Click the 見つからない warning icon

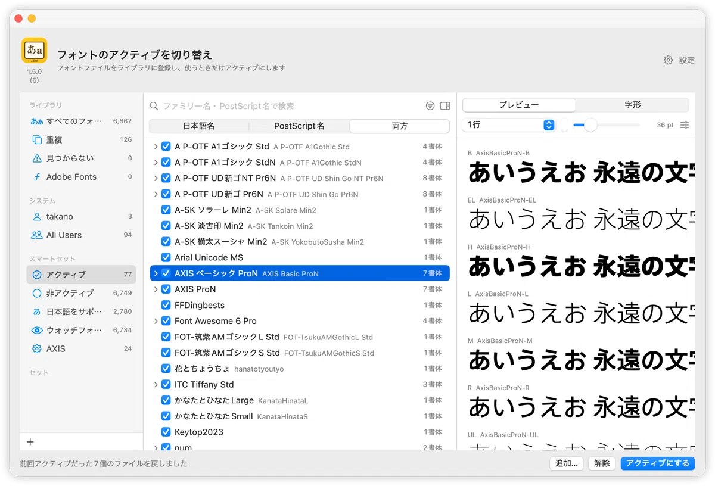pyautogui.click(x=37, y=158)
